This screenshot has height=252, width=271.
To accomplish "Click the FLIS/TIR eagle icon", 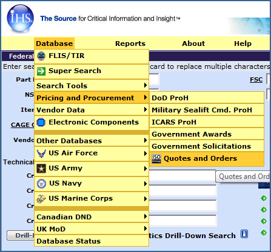I will (41, 56).
